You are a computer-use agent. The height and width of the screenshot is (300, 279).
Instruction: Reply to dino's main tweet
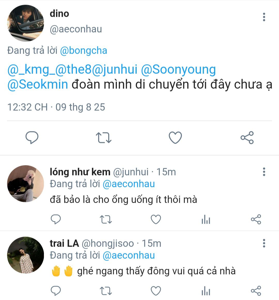[32, 137]
